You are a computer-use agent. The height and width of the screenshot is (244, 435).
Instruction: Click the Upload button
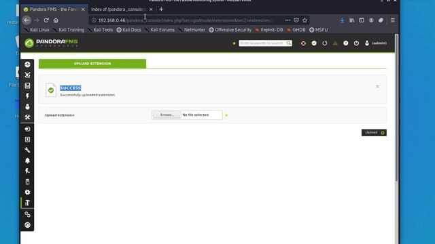click(374, 133)
